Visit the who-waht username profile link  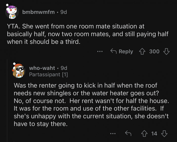pyautogui.click(x=42, y=68)
